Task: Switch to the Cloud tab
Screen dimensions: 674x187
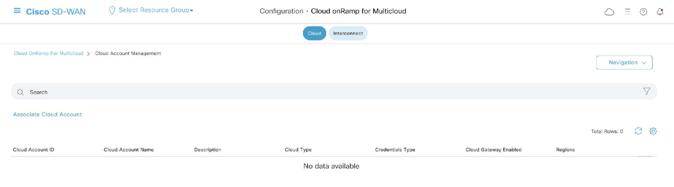Action: click(314, 33)
